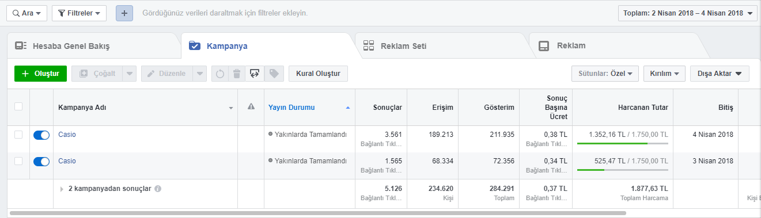Click the plus add-filter icon button
The image size is (761, 218).
coord(125,13)
